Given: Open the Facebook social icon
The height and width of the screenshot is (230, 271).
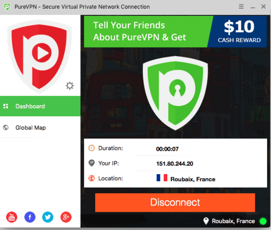Looking at the screenshot, I should [x=30, y=217].
